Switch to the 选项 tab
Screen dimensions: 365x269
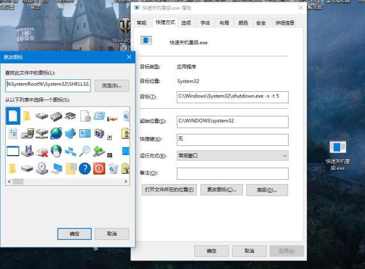click(x=186, y=23)
